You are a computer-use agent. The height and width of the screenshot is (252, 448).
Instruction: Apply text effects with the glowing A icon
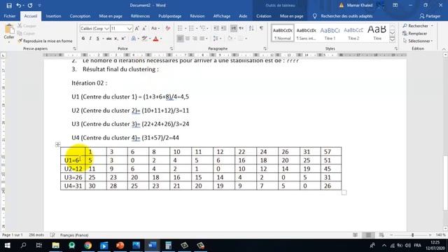134,38
